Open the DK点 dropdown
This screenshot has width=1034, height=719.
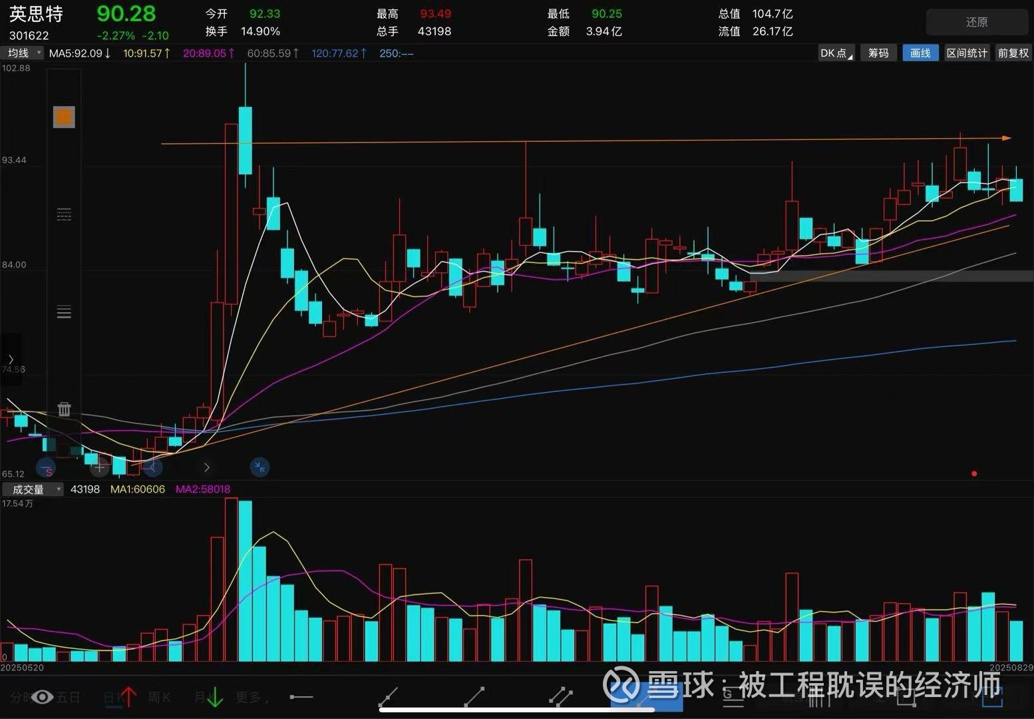click(836, 53)
